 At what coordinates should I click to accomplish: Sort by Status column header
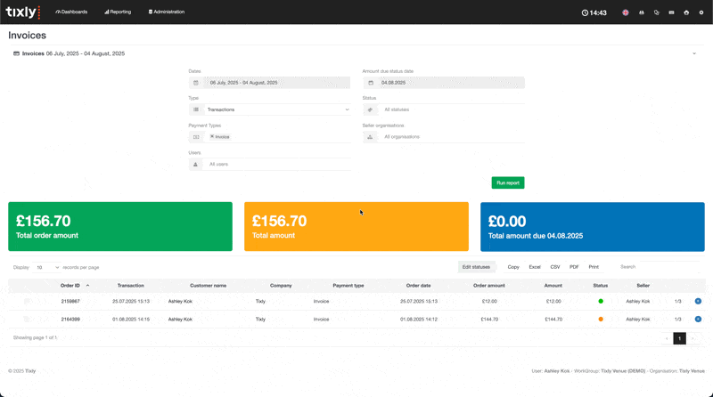(600, 286)
